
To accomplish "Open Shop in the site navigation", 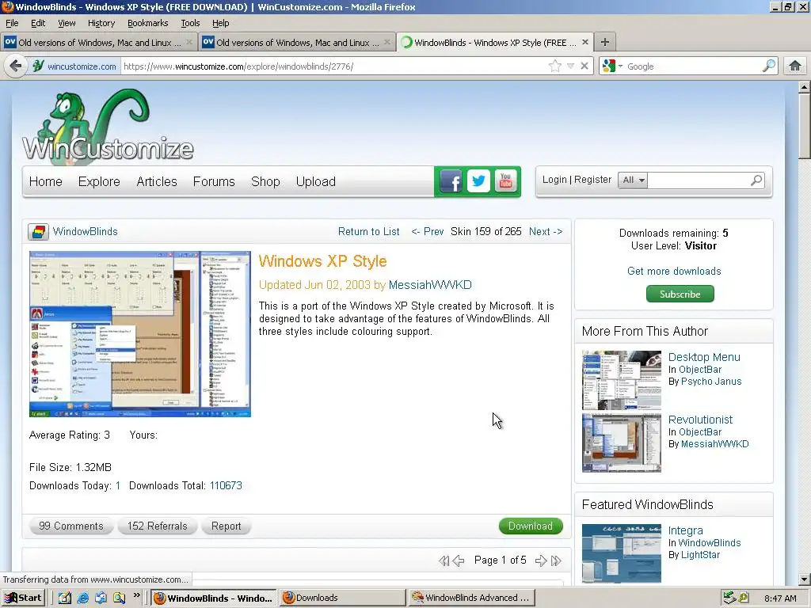I will tap(265, 181).
